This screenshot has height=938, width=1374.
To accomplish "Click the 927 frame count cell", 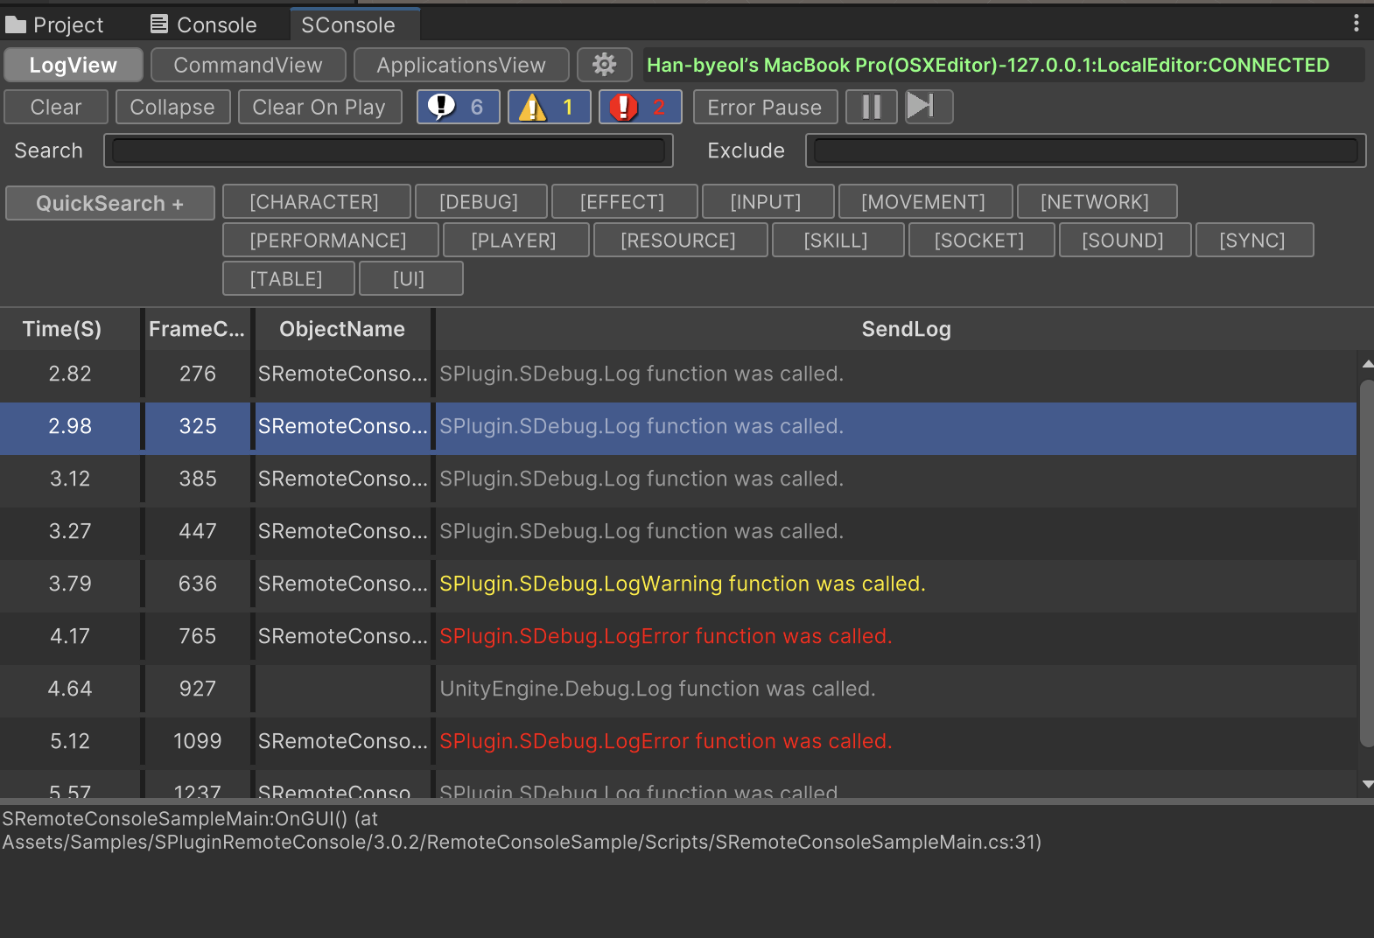I will tap(198, 689).
